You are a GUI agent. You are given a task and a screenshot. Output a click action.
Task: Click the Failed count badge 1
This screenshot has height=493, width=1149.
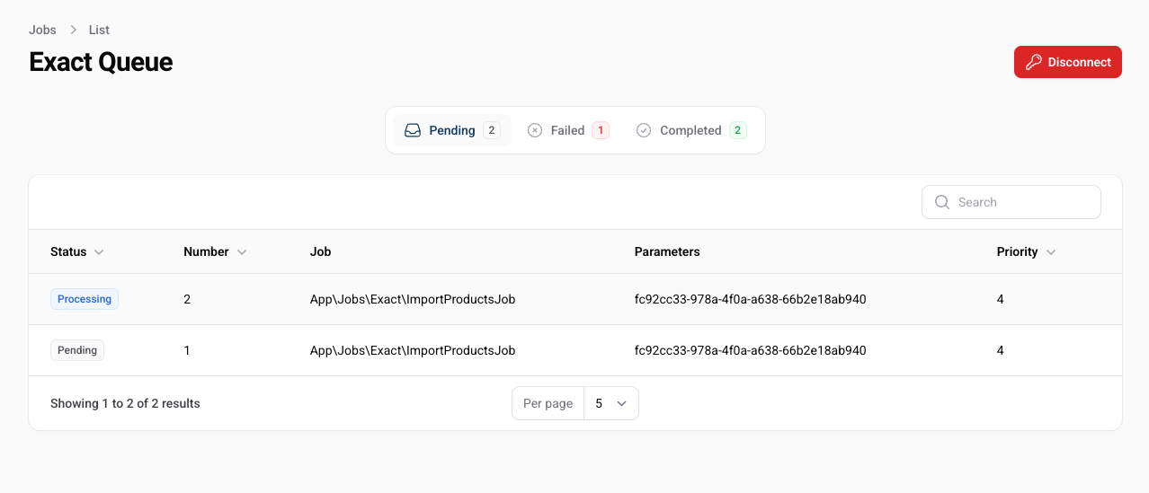[601, 130]
